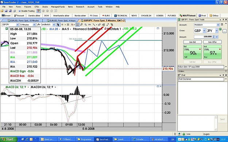The height and width of the screenshot is (142, 228).
Task: Open the MACDH 26; 12; 9 indicator dropdown
Action: [x=55, y=87]
